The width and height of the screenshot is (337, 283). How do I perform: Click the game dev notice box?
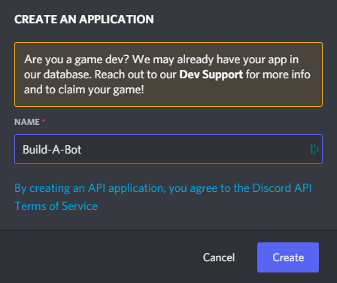click(168, 75)
